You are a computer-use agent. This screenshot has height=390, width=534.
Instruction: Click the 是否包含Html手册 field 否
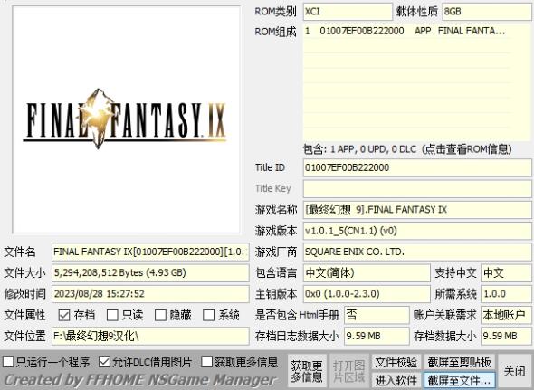(377, 315)
